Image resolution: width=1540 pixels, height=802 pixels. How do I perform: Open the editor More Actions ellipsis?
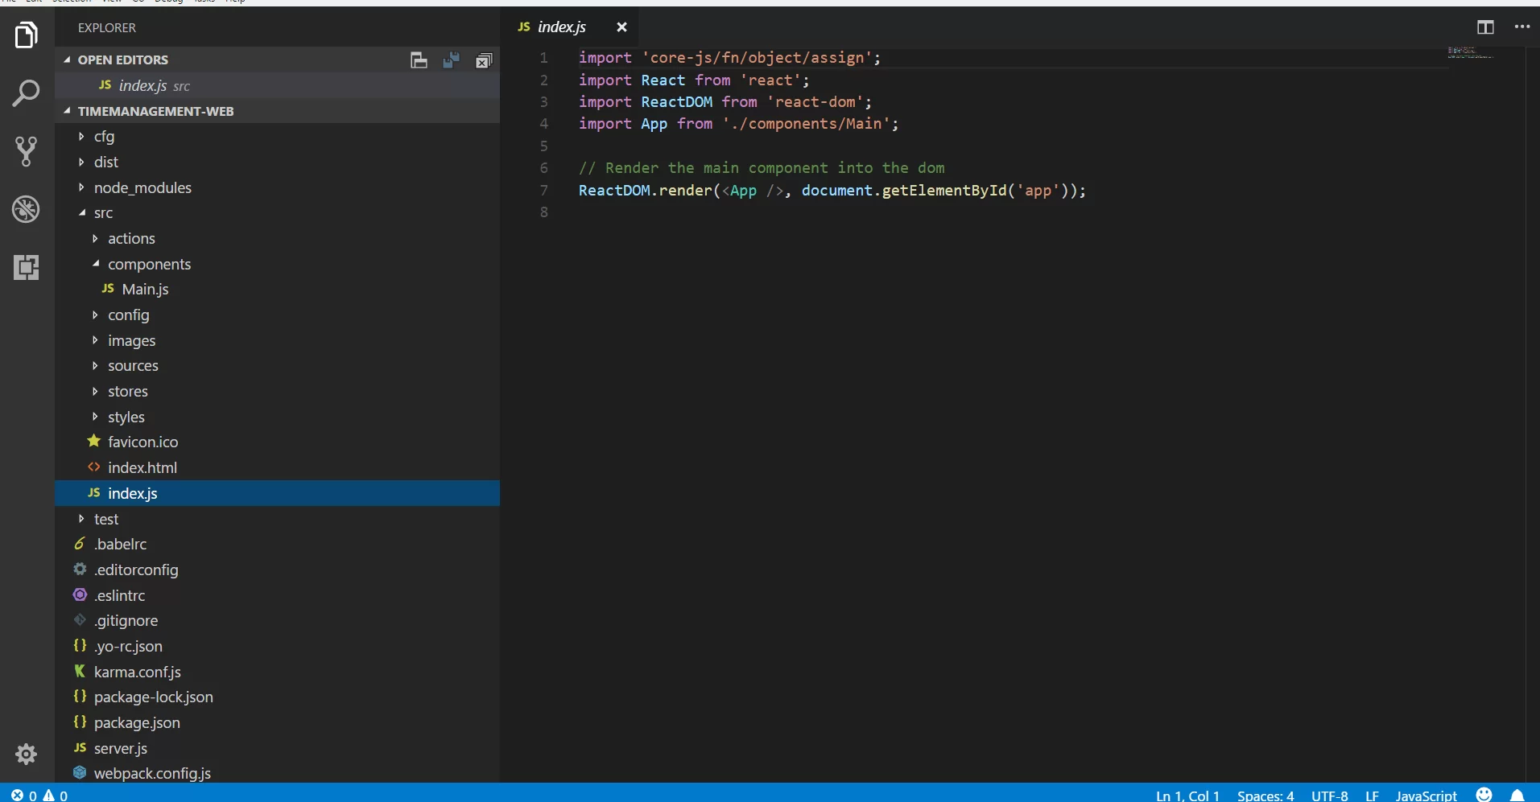point(1521,27)
